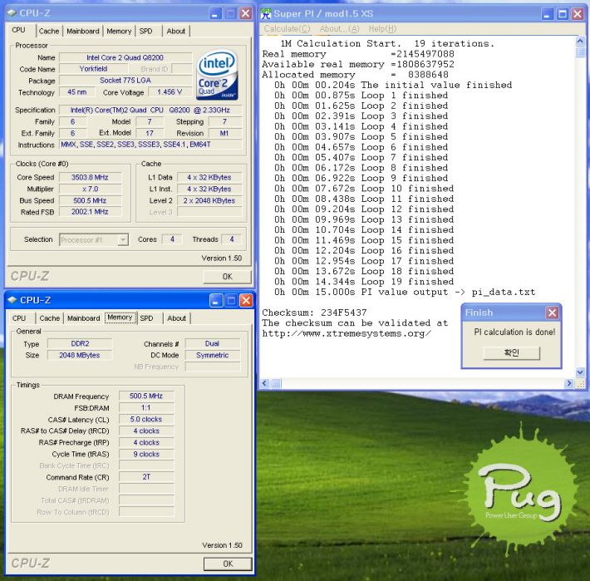The height and width of the screenshot is (581, 590).
Task: Open the Cache tab in top CPU-Z window
Action: 49,32
